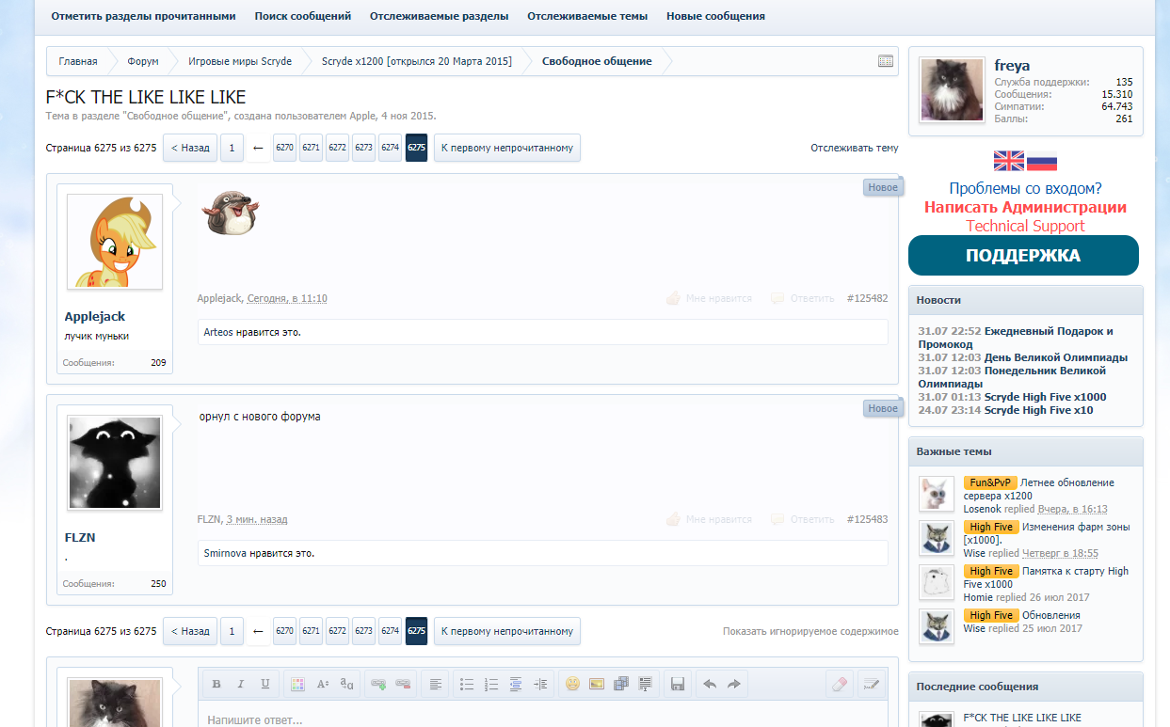Image resolution: width=1170 pixels, height=727 pixels.
Task: Open FLZN's avatar image
Action: coord(115,463)
